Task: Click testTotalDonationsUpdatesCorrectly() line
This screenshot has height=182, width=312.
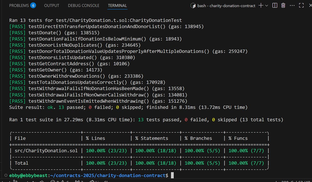Action: [87, 82]
